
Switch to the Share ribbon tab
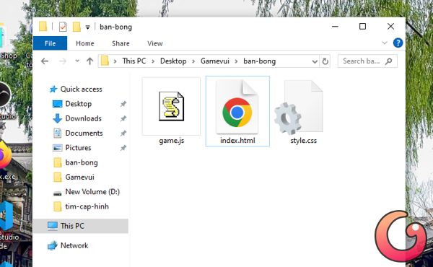(121, 43)
